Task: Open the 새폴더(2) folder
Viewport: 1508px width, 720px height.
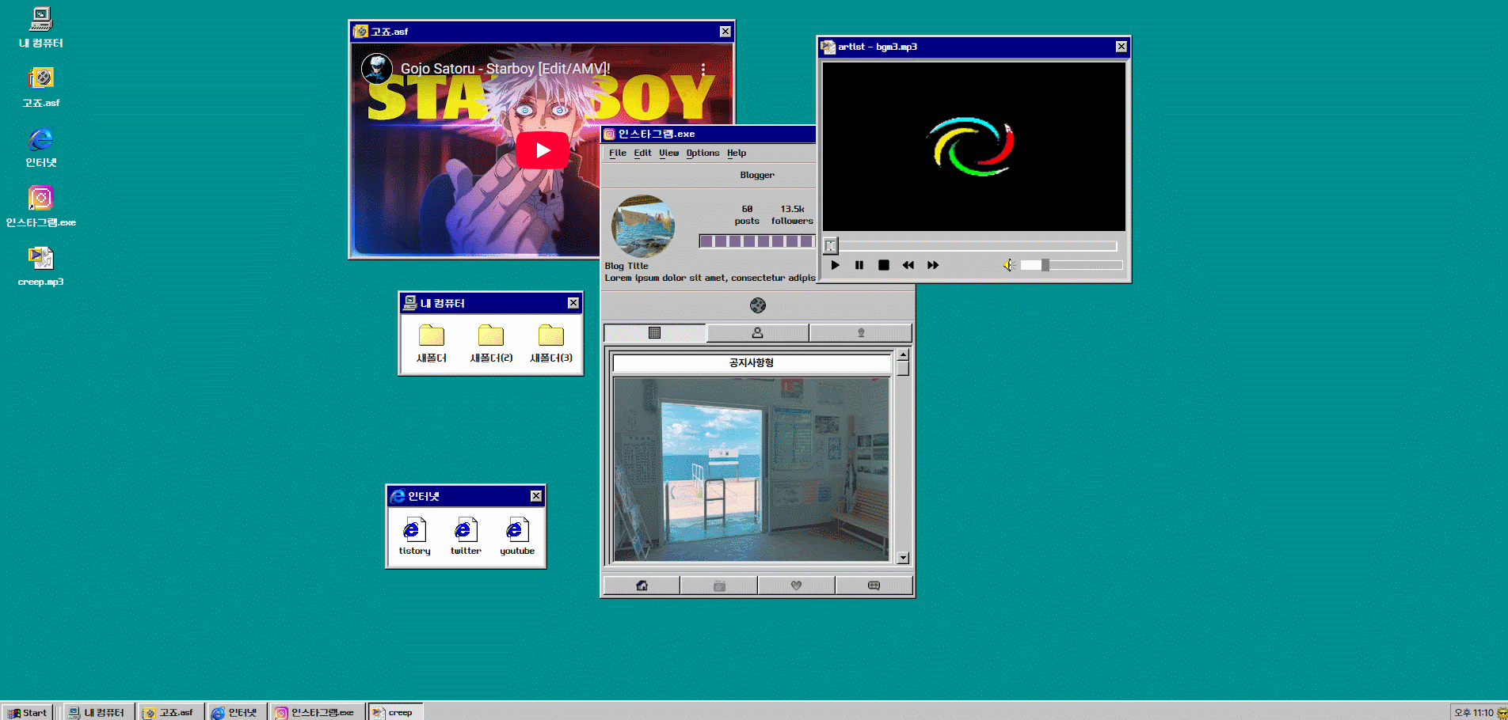Action: [x=491, y=343]
